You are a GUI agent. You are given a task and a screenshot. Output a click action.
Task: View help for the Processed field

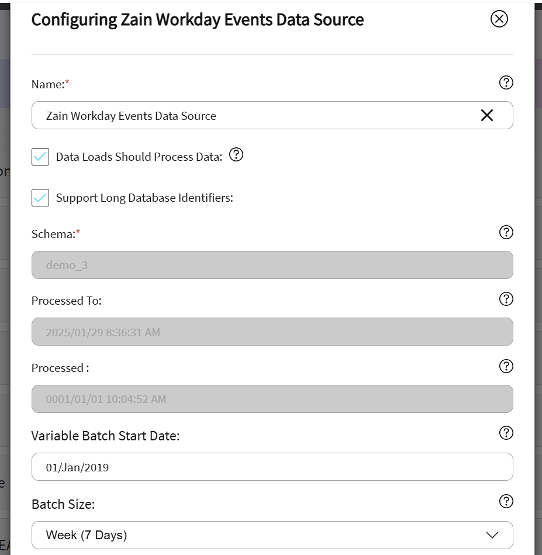506,366
